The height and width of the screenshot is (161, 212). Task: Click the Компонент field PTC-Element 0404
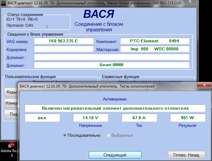pyautogui.click(x=155, y=41)
